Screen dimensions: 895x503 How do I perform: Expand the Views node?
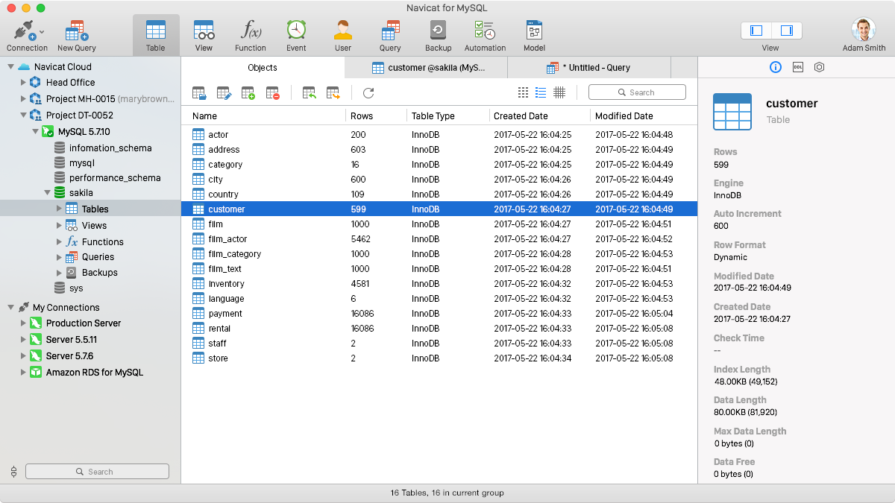point(59,225)
